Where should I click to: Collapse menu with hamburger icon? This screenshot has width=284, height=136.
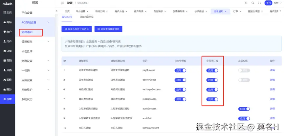pyautogui.click(x=62, y=3)
